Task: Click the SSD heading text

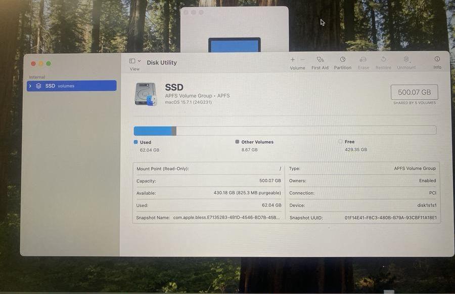Action: click(174, 87)
